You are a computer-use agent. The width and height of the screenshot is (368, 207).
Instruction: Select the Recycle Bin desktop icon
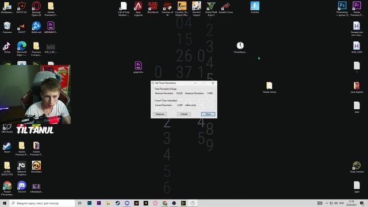point(7,28)
